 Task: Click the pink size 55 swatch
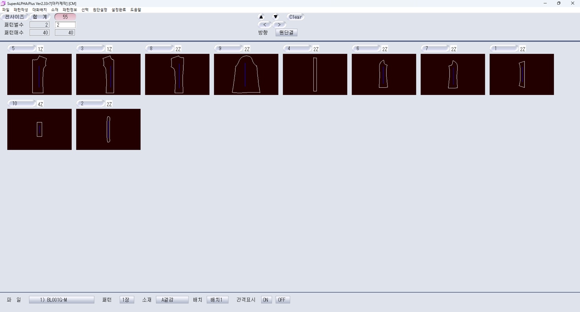pos(65,17)
